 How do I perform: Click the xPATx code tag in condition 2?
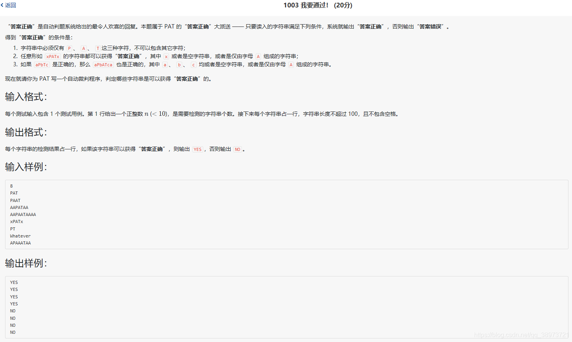52,56
